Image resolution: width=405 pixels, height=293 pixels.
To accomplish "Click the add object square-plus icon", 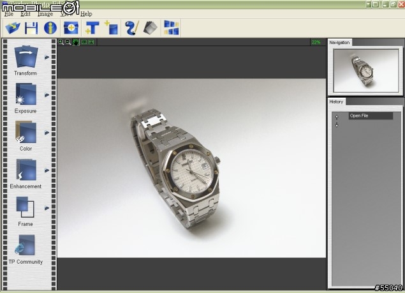I will coord(112,28).
